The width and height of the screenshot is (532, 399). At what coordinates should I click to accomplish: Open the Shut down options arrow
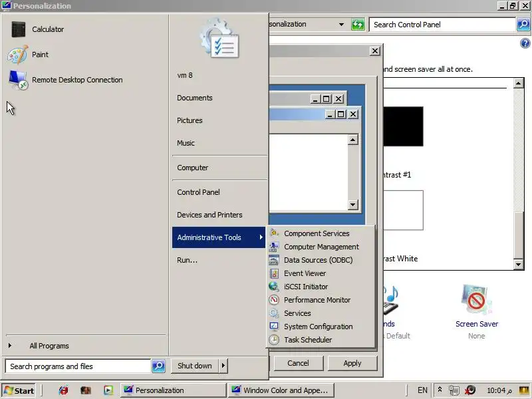click(x=223, y=366)
